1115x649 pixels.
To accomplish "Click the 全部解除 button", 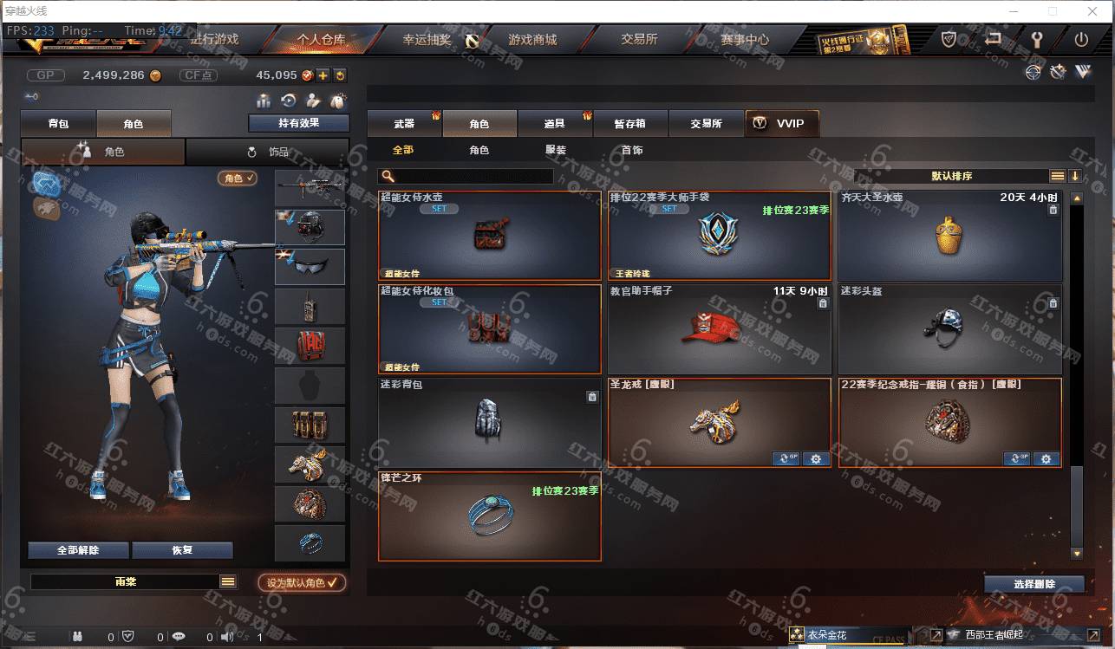I will tap(78, 550).
